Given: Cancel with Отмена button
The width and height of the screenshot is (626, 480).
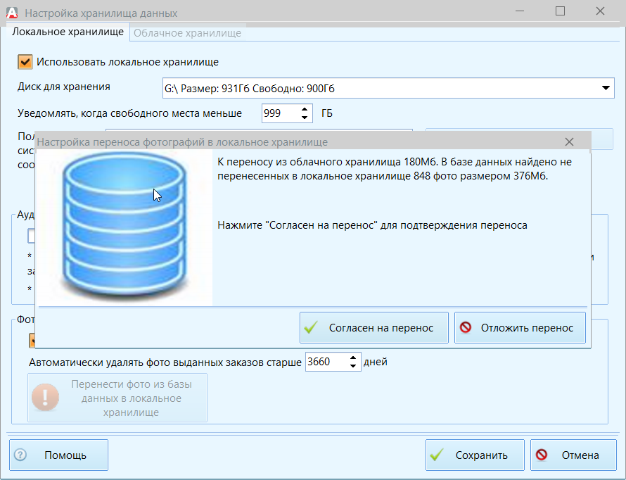Looking at the screenshot, I should tap(573, 455).
